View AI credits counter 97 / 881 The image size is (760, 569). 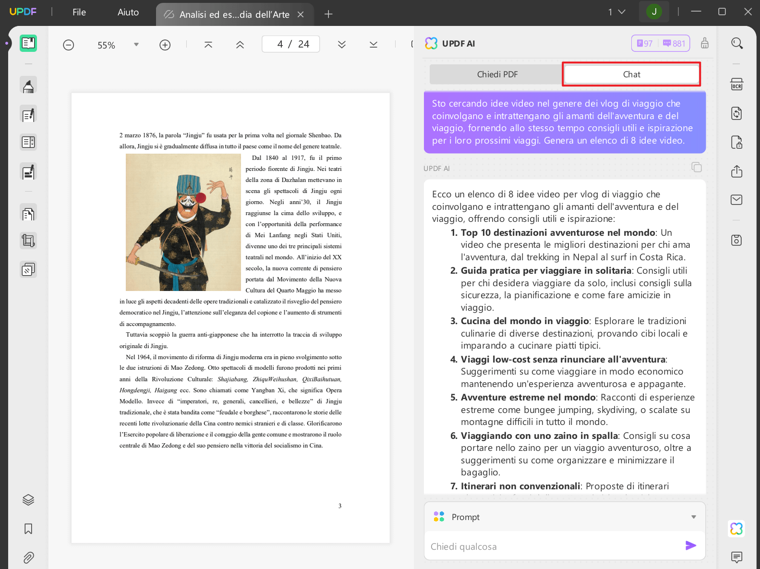tap(661, 43)
